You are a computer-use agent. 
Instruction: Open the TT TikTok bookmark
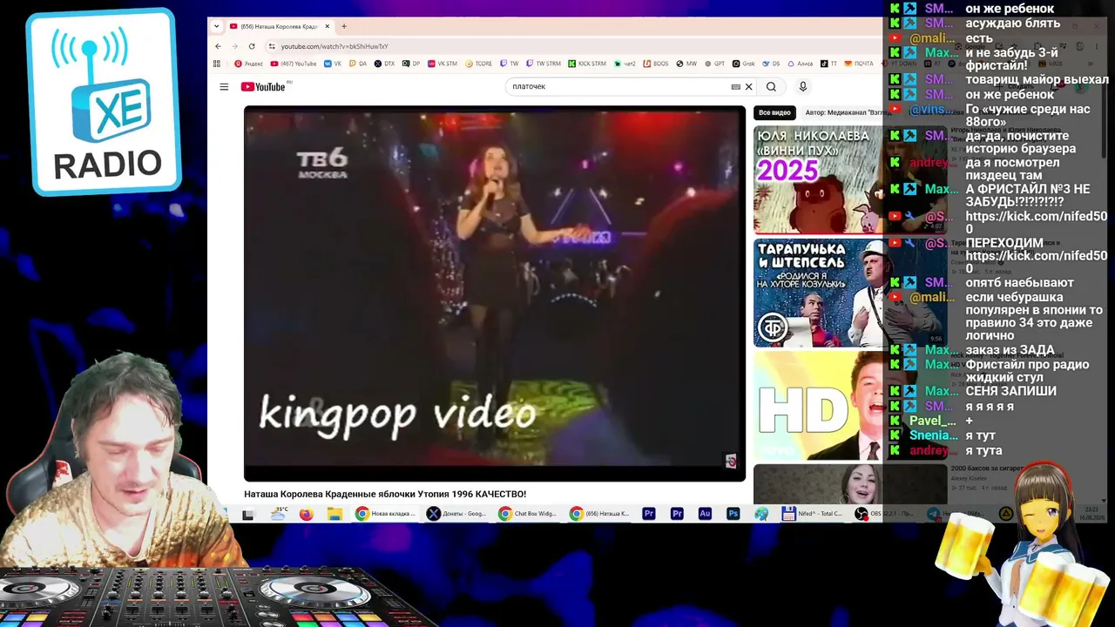tap(828, 64)
